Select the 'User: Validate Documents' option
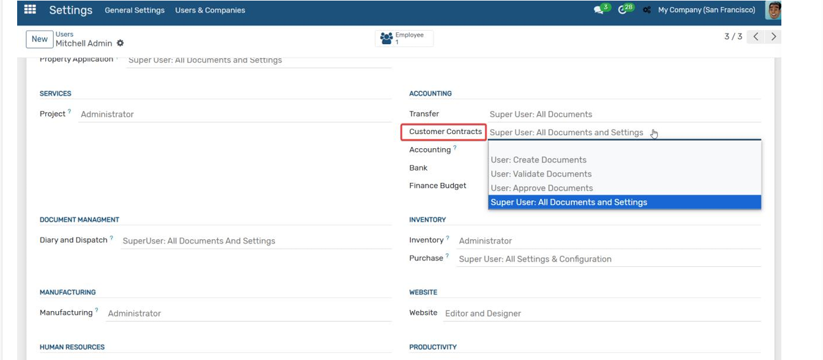Image resolution: width=823 pixels, height=360 pixels. point(625,174)
